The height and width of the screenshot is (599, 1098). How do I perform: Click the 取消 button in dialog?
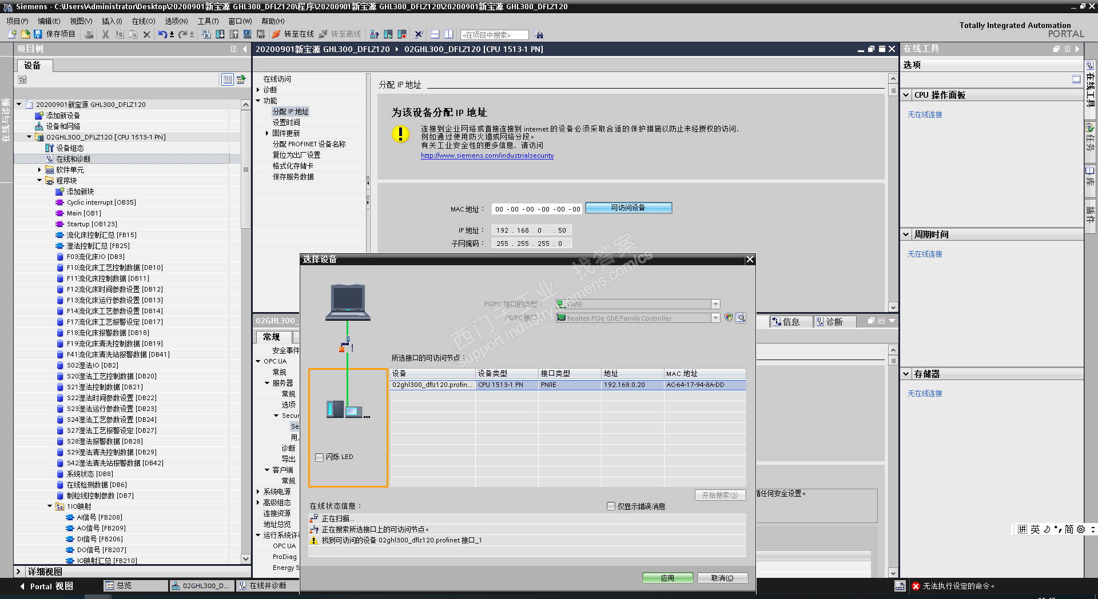722,578
